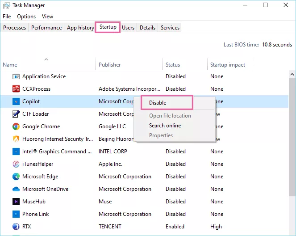Select the MuseHub name text
This screenshot has height=236, width=296.
(34, 202)
